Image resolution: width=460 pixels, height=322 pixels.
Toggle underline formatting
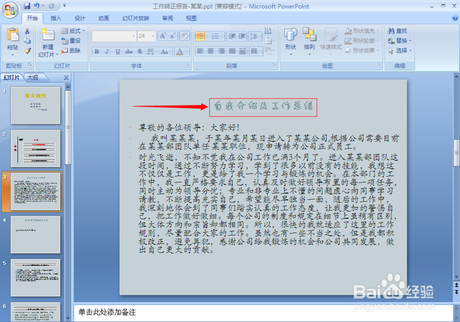coord(118,52)
